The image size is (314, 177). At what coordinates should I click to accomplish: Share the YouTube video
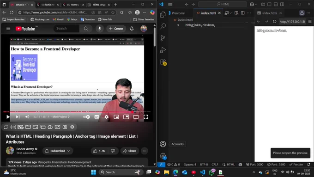pos(129,151)
